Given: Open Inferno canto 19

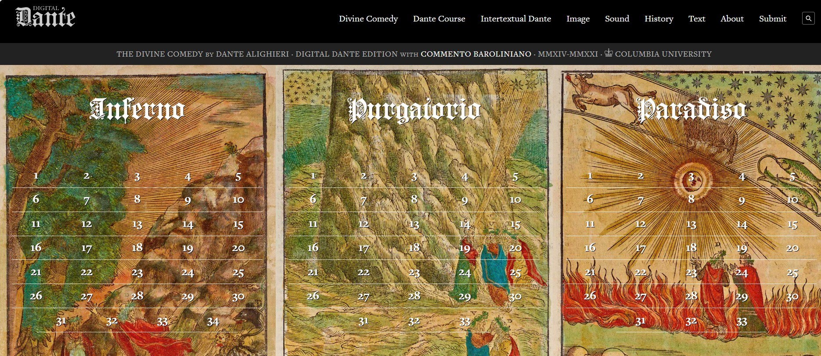Looking at the screenshot, I should click(x=187, y=248).
